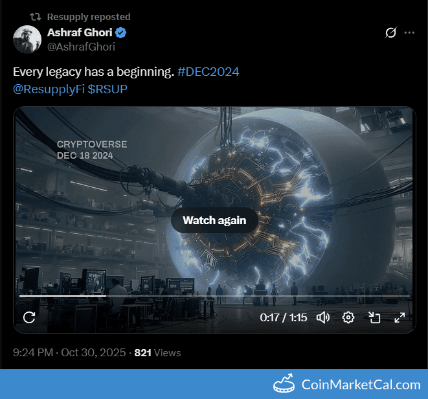The image size is (428, 399).
Task: Click the CoinMarketCal.com logo
Action: [347, 384]
